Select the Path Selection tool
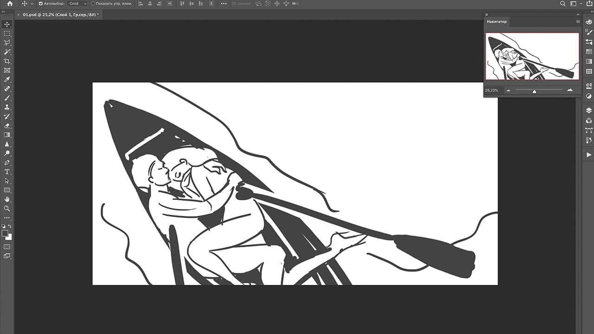 pyautogui.click(x=7, y=181)
